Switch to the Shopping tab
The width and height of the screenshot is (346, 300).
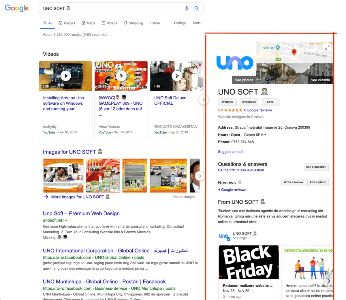(x=133, y=23)
